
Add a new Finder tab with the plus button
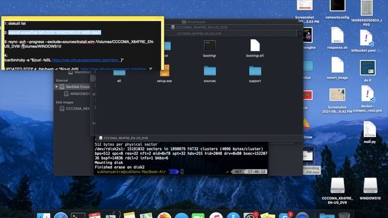pos(300,33)
